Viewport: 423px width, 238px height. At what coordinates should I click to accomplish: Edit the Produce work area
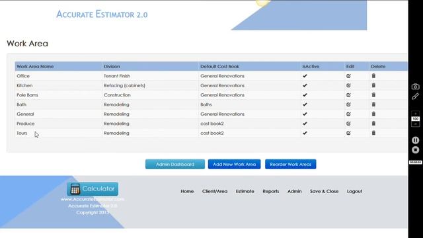click(348, 124)
